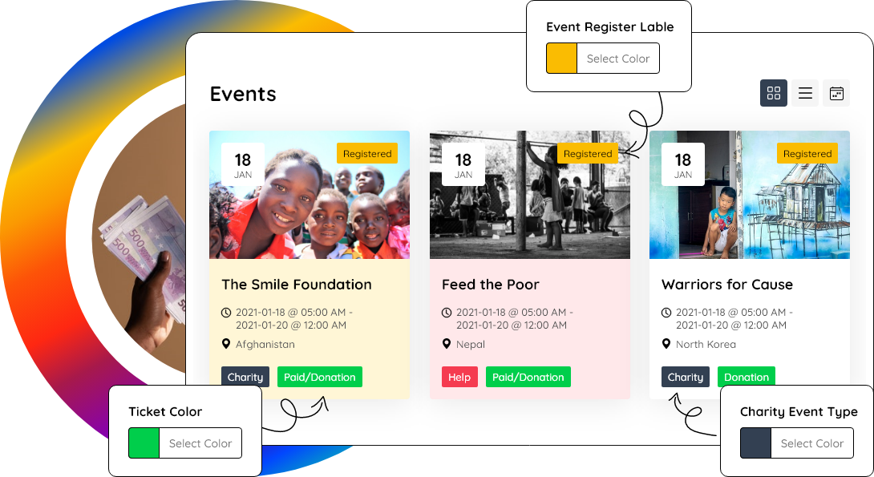The width and height of the screenshot is (874, 477).
Task: Click location pin icon beside Nepal
Action: click(x=447, y=344)
